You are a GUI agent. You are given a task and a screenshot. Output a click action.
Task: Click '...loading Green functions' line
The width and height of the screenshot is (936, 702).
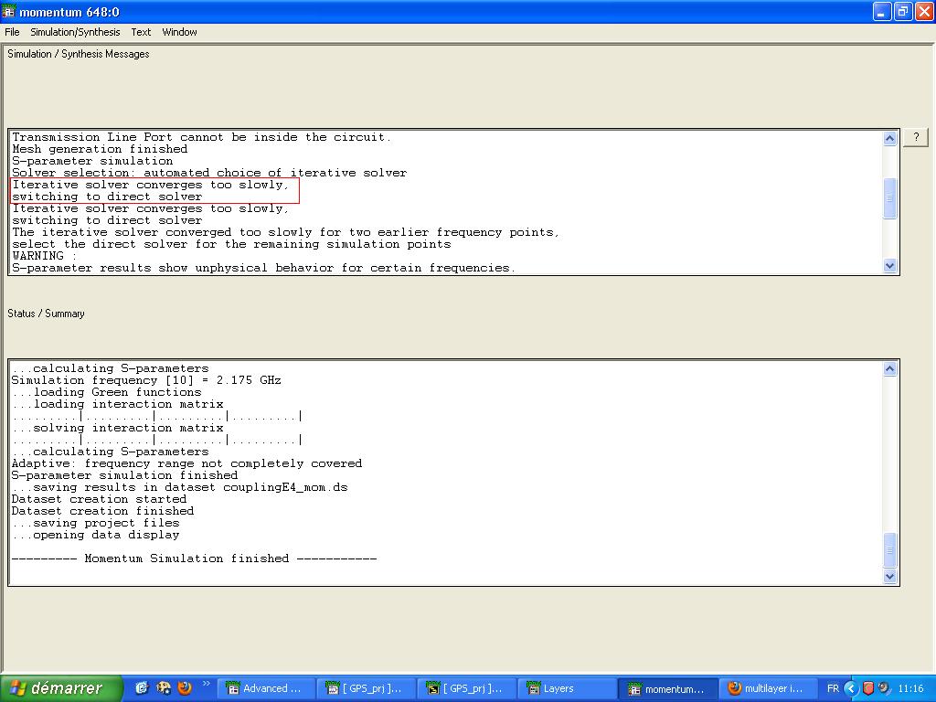point(106,392)
